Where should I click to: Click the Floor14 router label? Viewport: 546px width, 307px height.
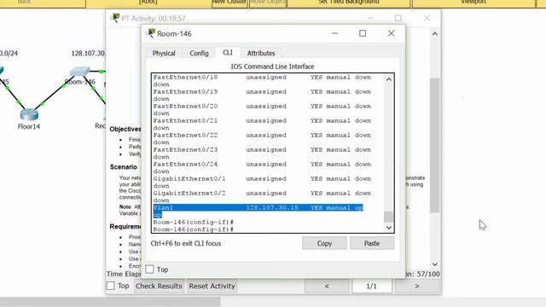point(29,127)
